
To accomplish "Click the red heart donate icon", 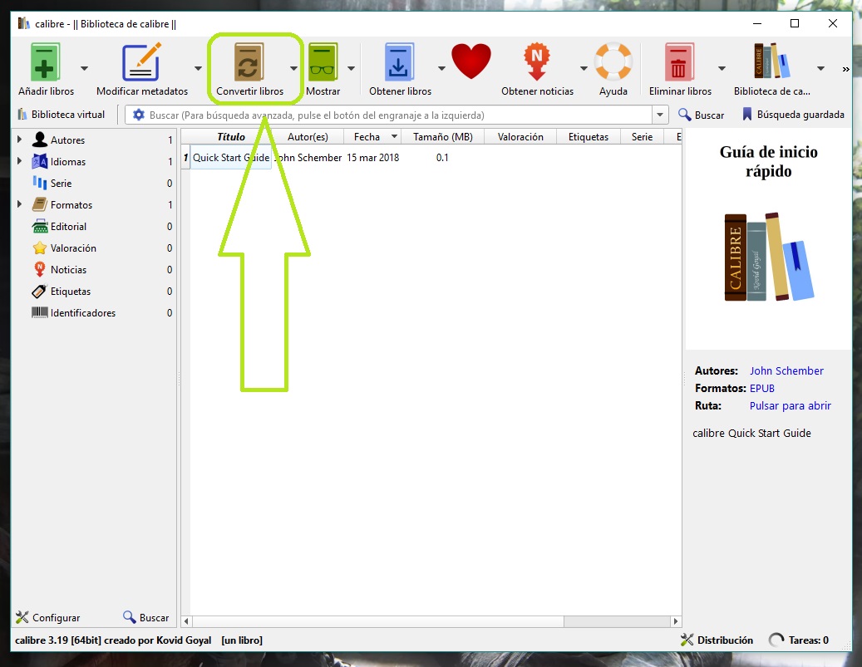I will (471, 63).
